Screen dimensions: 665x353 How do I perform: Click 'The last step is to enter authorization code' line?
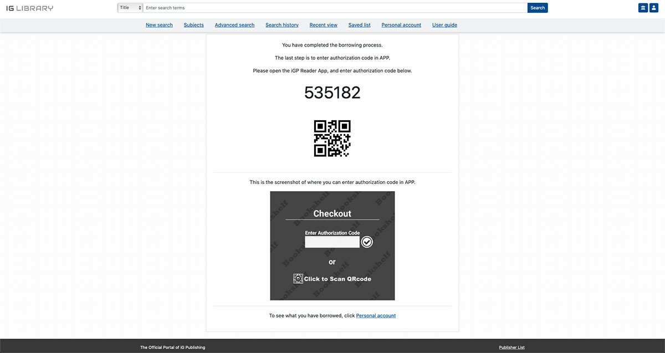pos(332,58)
